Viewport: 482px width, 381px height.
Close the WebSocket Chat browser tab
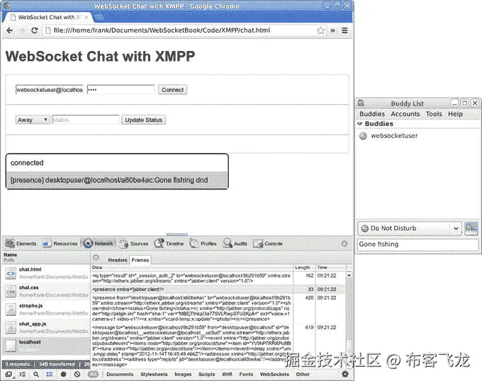click(86, 17)
